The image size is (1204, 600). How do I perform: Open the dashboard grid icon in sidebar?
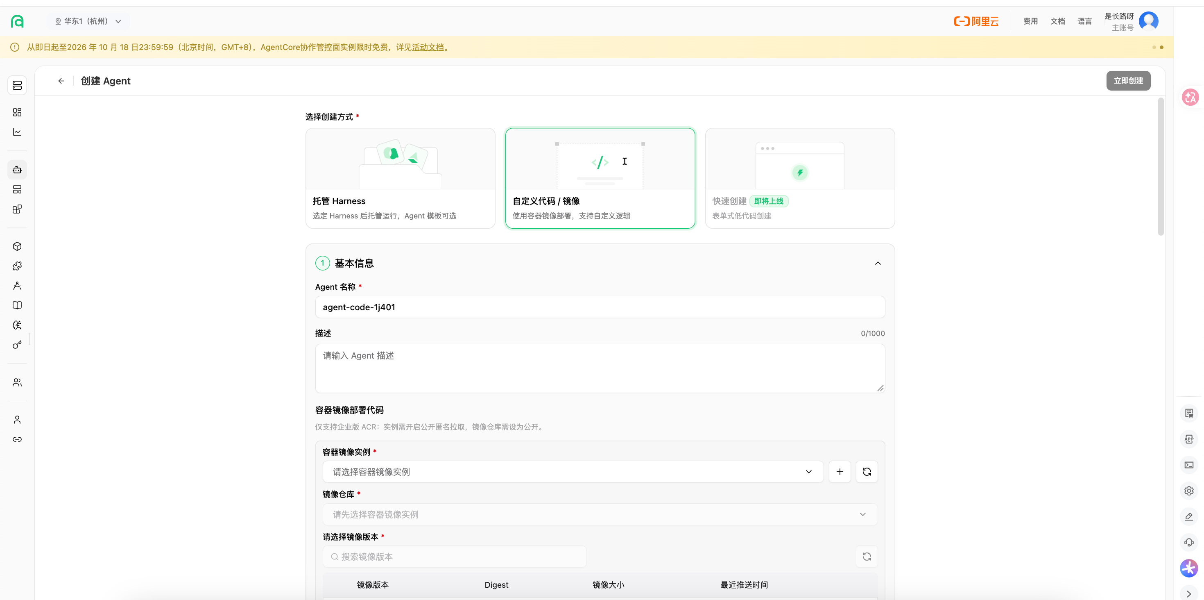17,112
